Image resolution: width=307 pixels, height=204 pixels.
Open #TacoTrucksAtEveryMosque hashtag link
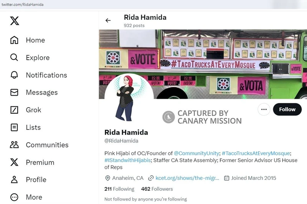point(256,153)
